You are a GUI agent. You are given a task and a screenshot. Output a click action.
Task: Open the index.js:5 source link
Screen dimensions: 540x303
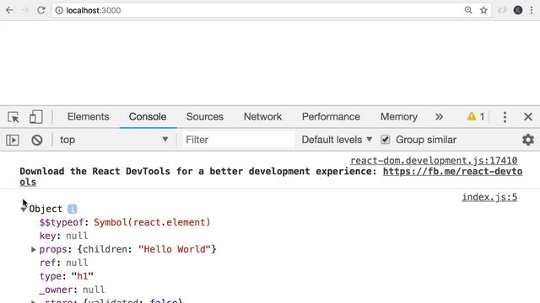[x=489, y=197]
